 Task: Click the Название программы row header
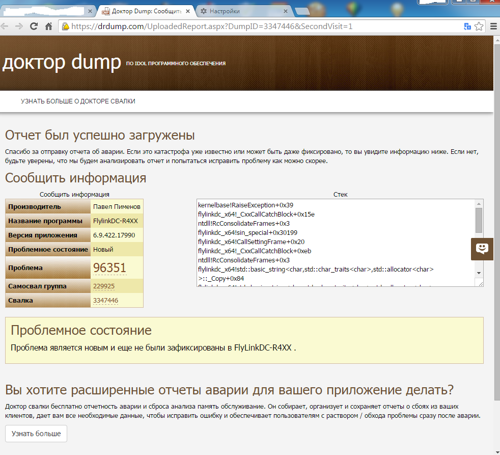click(48, 221)
